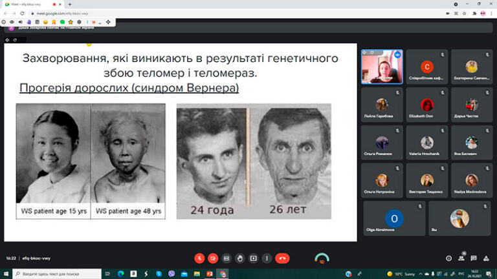
Task: Reload the page with the refresh button
Action: (23, 13)
